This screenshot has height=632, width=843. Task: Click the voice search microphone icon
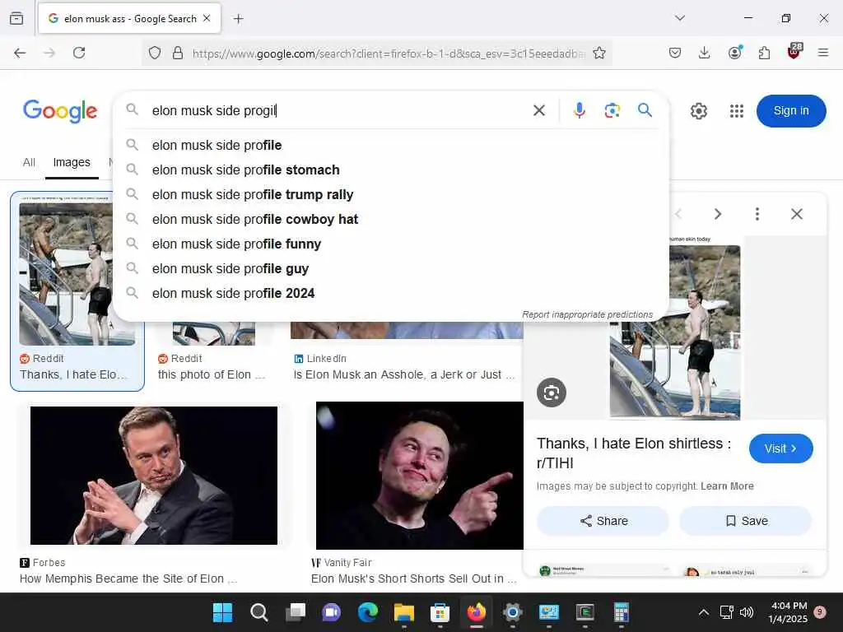pos(579,110)
